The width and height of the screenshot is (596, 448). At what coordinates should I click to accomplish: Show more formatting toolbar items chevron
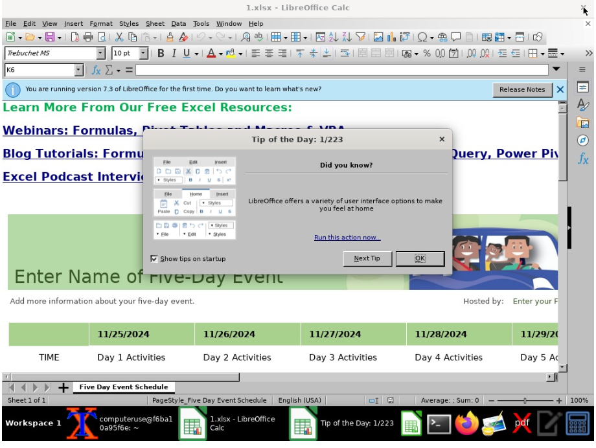(589, 53)
